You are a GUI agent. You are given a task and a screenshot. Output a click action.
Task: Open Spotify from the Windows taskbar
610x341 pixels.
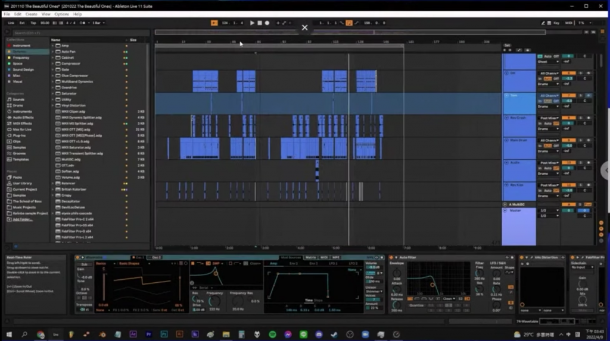tap(272, 334)
